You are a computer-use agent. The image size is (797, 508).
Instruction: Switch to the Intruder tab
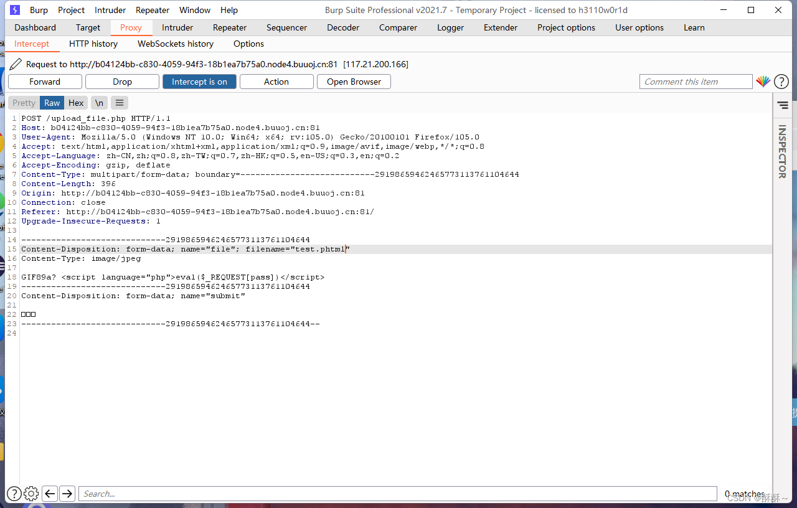pos(177,27)
